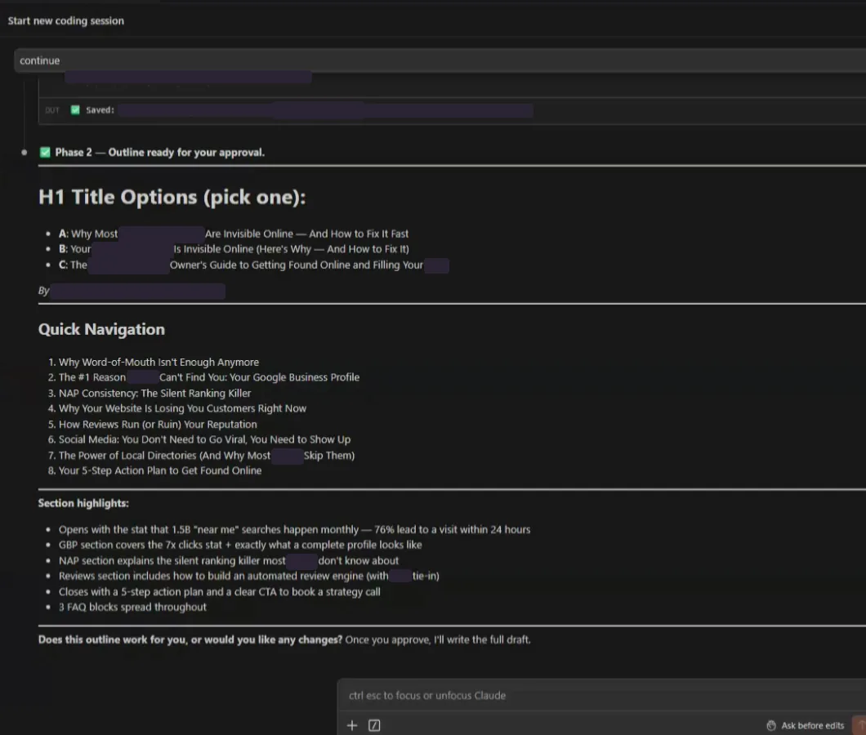The width and height of the screenshot is (866, 735).
Task: Click the 'Quick Navigation' heading
Action: coord(101,329)
